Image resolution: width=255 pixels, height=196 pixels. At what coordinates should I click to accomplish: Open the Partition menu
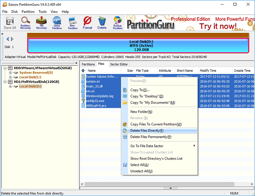pos(28,12)
